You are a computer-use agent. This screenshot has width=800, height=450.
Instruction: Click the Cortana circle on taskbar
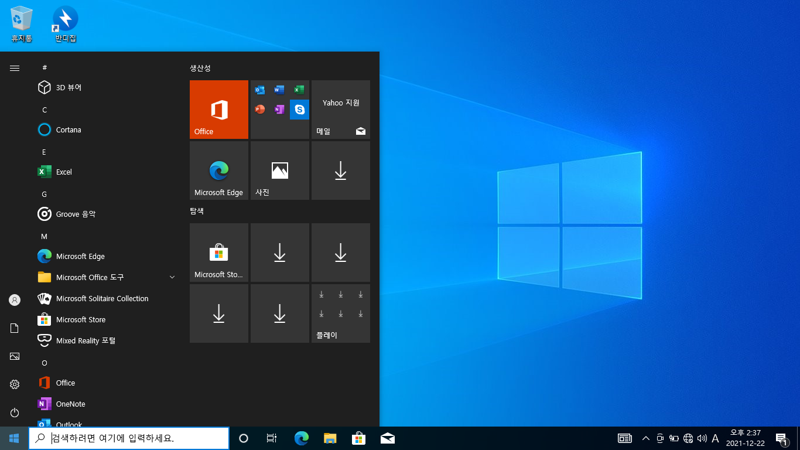click(x=244, y=438)
